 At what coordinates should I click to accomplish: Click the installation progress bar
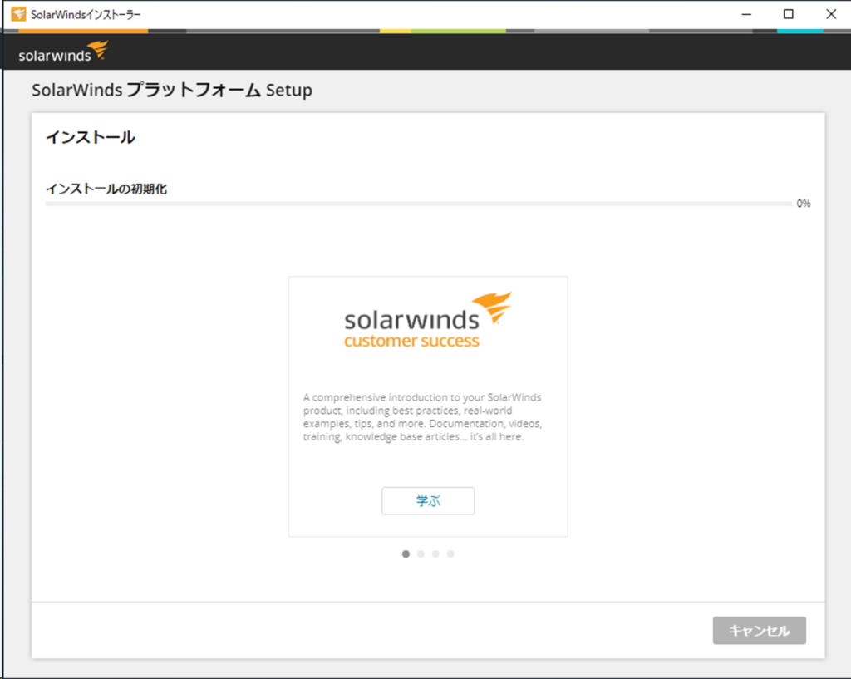coord(419,204)
